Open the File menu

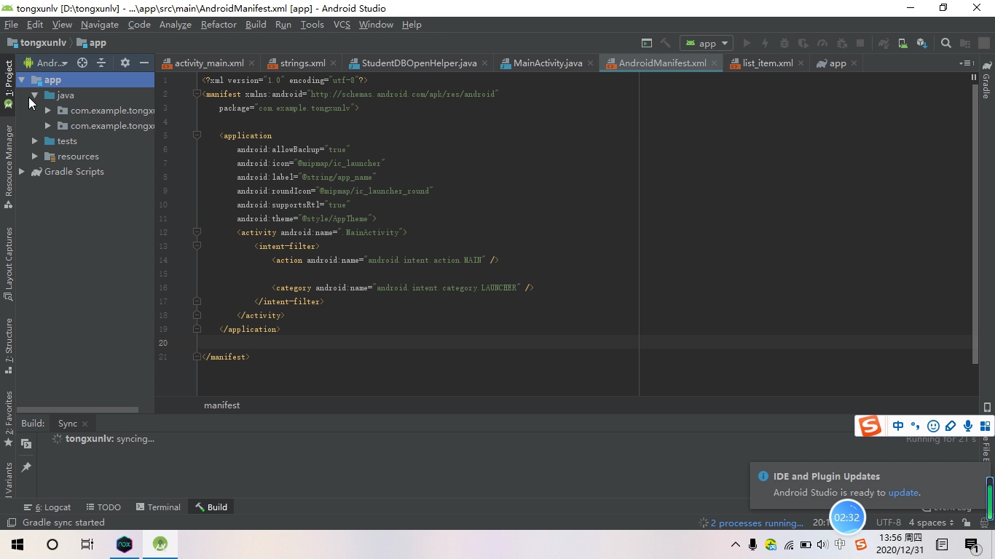point(11,24)
